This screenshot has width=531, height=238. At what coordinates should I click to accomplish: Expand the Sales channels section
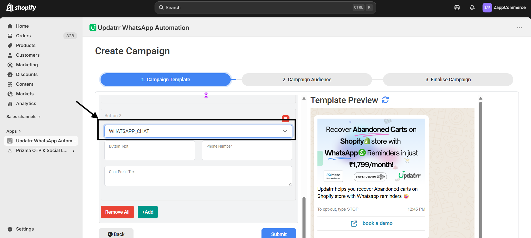(23, 117)
